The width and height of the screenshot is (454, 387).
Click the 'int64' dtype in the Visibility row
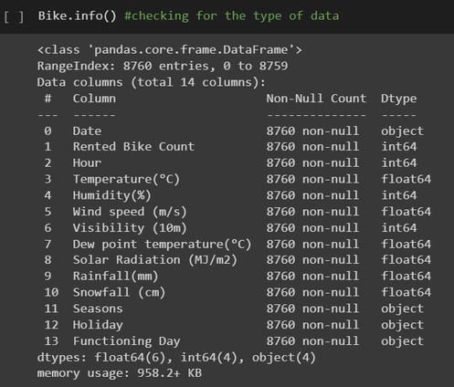click(399, 228)
